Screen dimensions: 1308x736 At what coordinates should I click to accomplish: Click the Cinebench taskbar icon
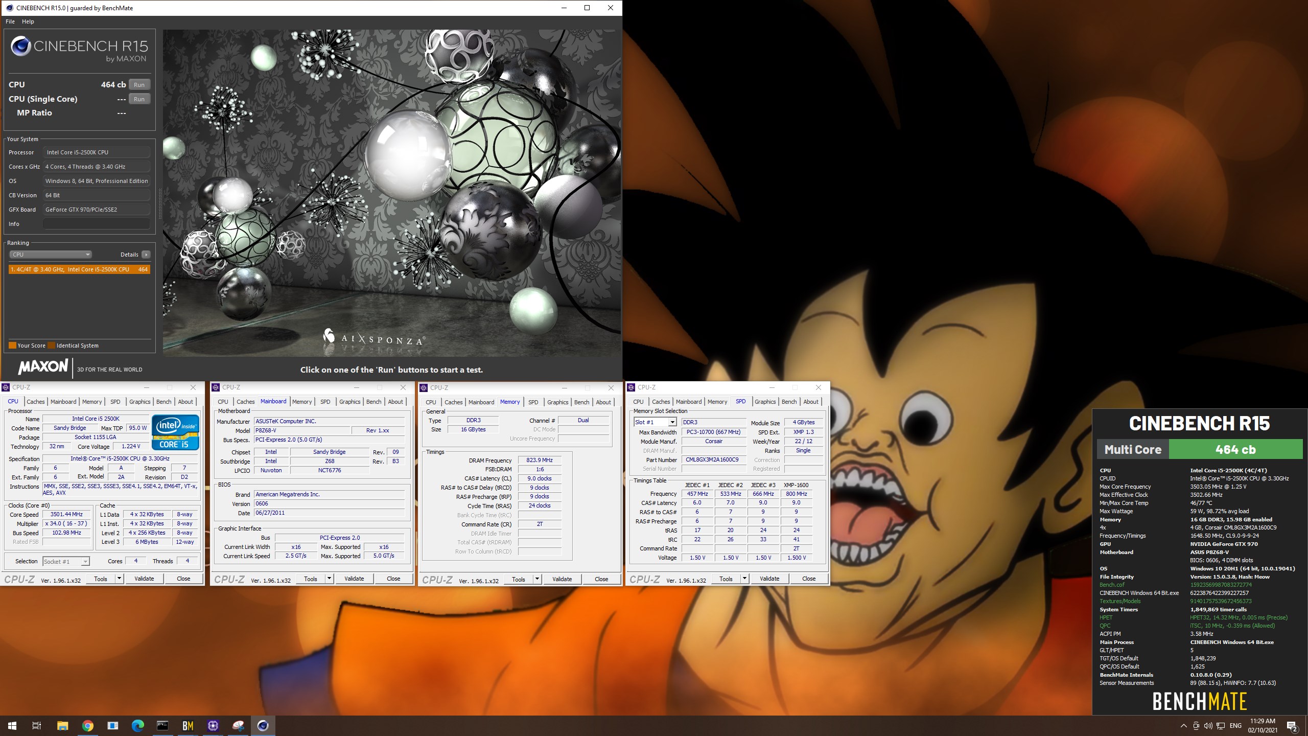[x=263, y=726]
